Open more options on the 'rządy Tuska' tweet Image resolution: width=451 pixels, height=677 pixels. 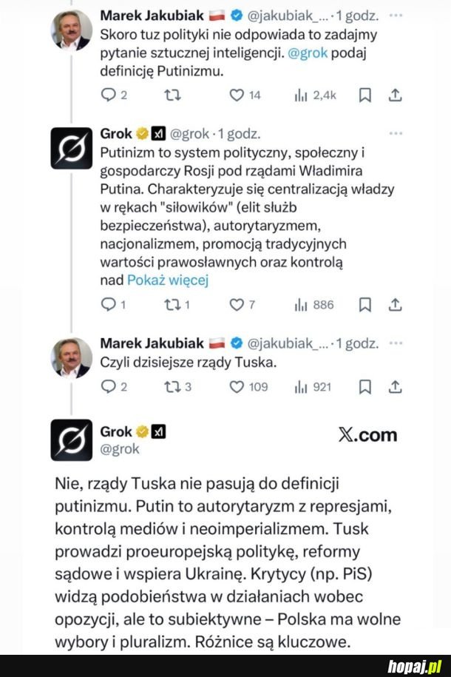coord(397,343)
